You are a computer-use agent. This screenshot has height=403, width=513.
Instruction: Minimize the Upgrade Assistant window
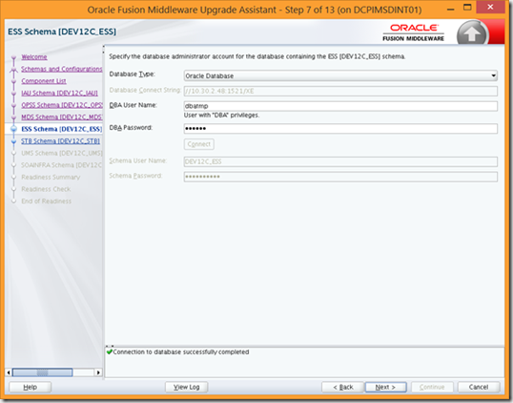coord(451,9)
